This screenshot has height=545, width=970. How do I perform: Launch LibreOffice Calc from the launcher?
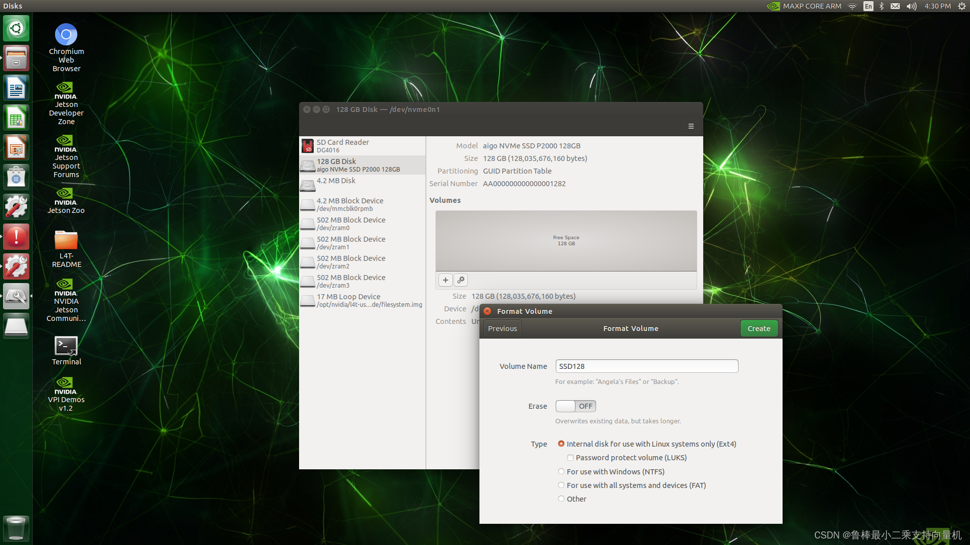[16, 118]
